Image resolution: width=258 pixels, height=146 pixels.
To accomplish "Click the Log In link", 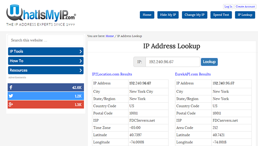I will tap(228, 7).
